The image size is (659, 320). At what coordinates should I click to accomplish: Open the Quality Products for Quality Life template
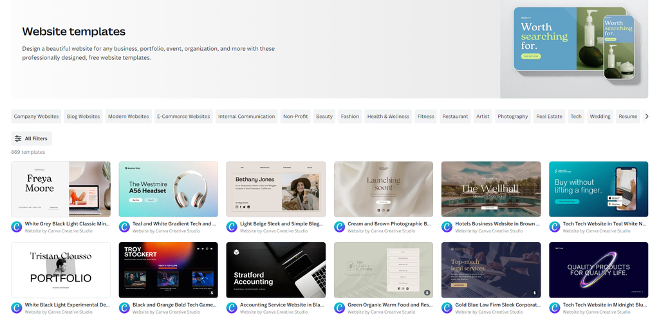tap(599, 270)
